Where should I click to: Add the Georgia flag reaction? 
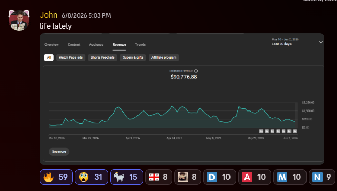(x=159, y=177)
